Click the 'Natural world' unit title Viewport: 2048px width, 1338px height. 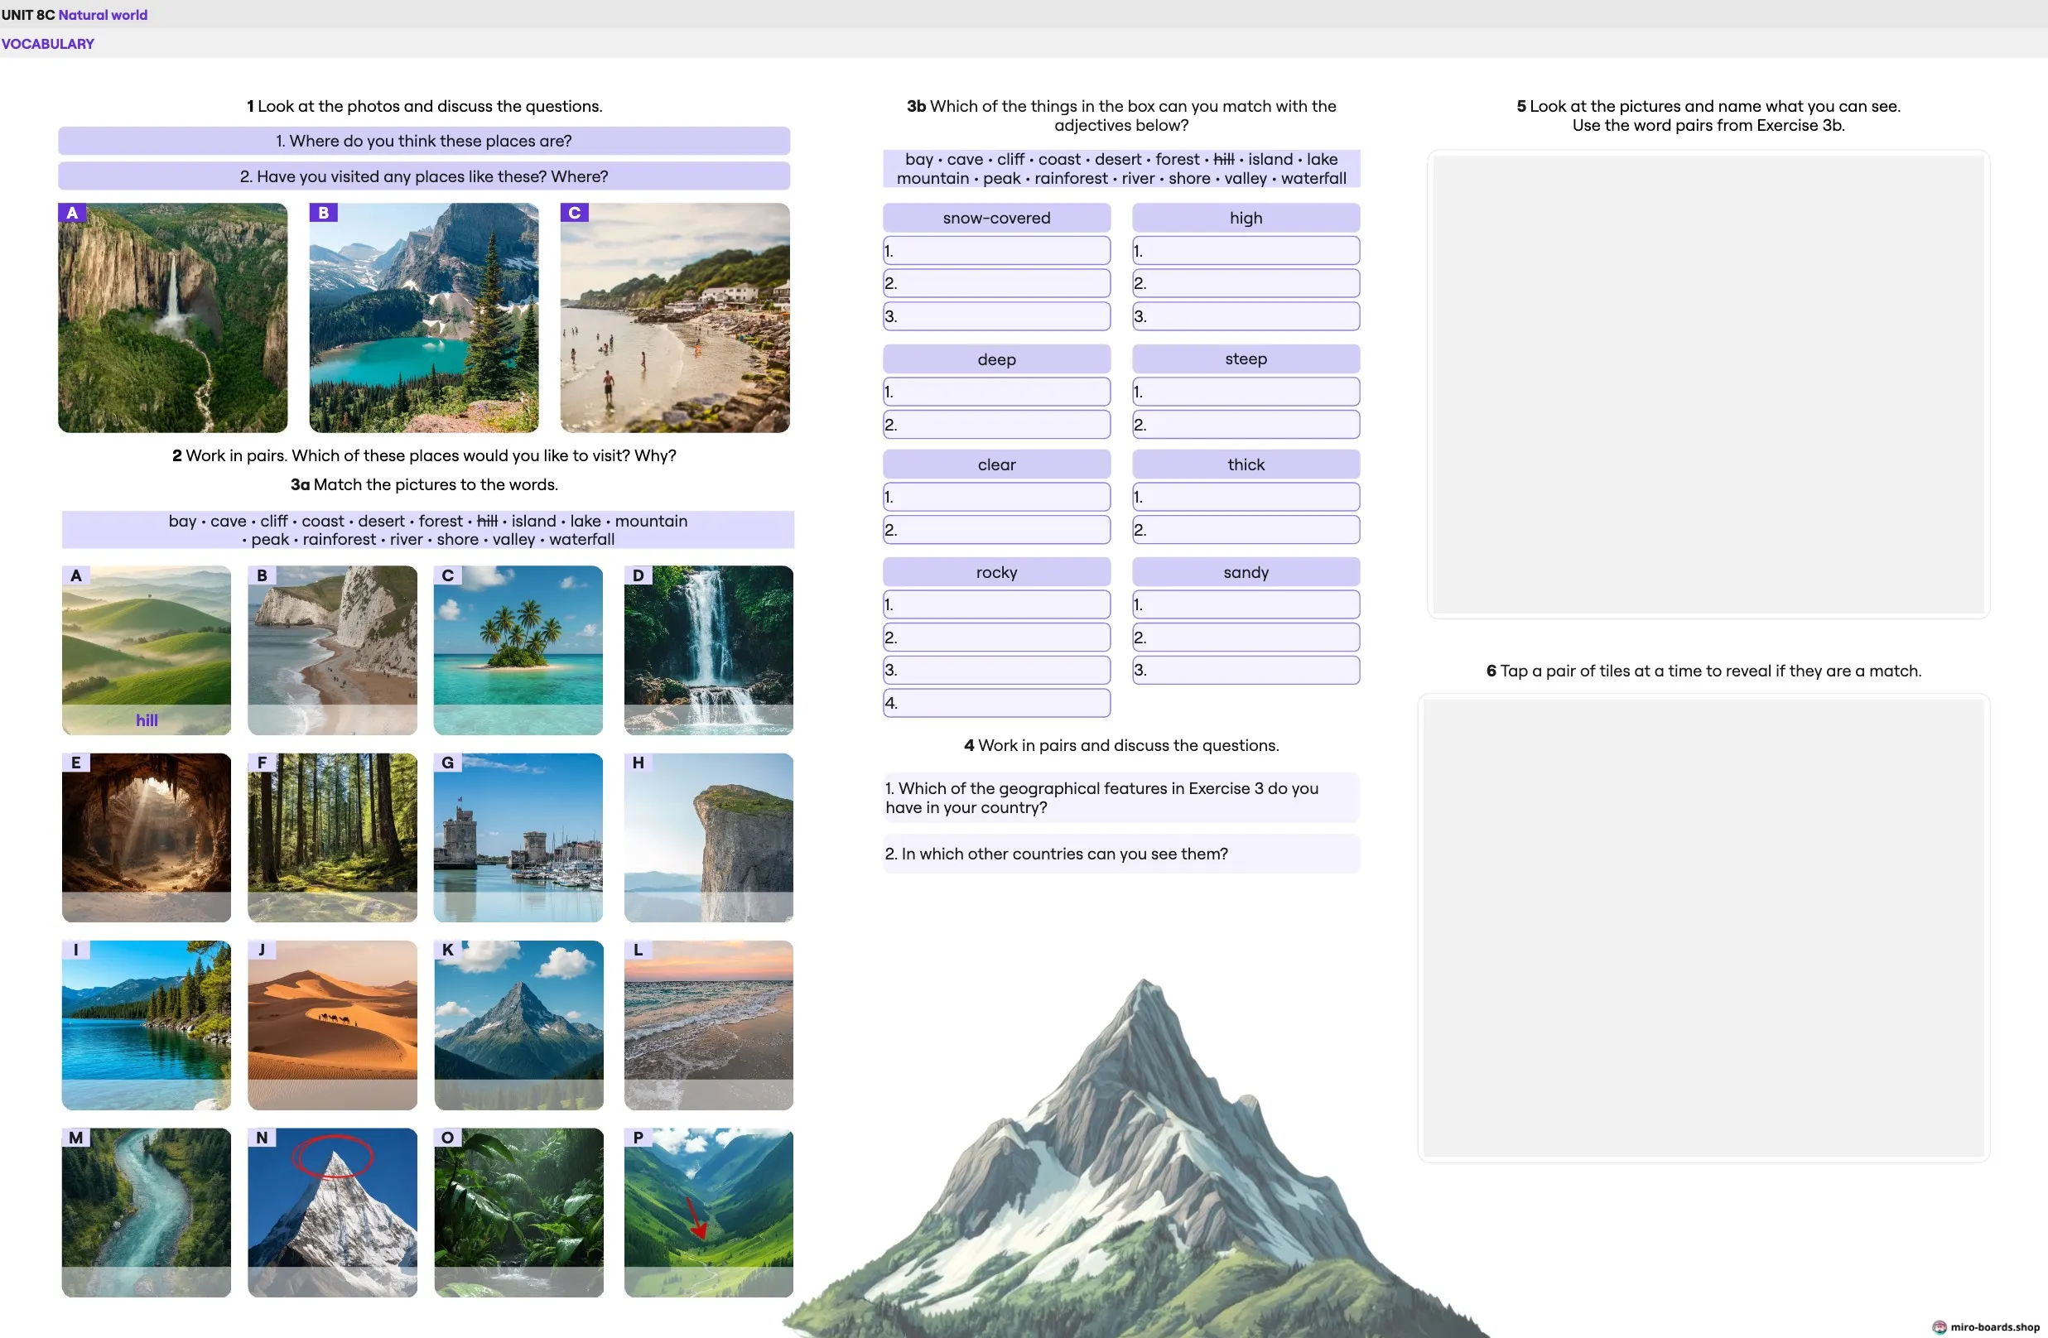pyautogui.click(x=103, y=15)
